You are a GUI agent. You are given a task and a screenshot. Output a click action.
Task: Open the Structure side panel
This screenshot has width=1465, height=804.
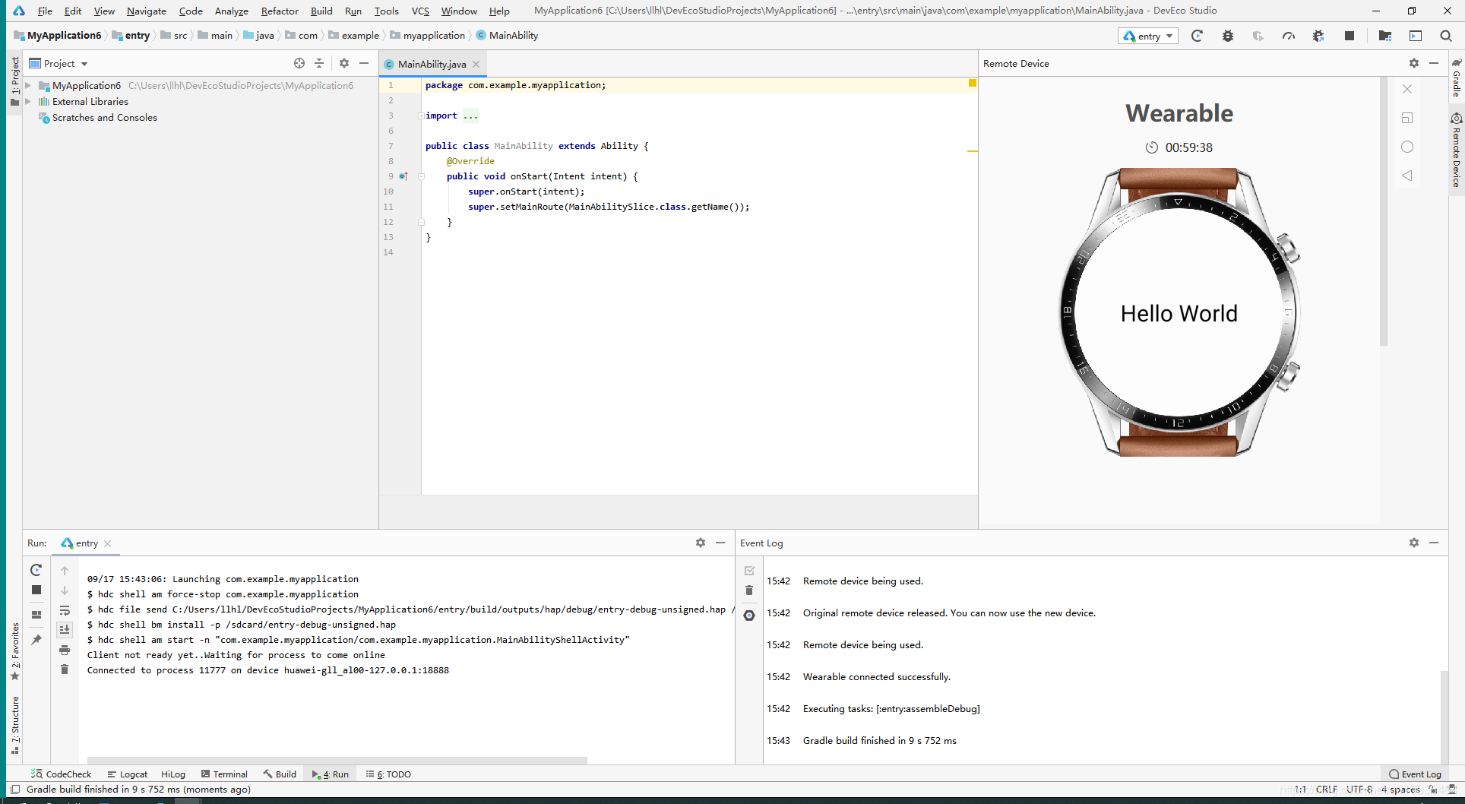click(x=14, y=724)
